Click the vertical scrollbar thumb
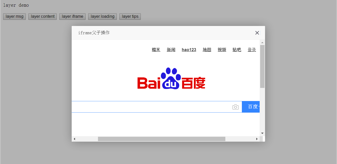The height and width of the screenshot is (164, 337). (262, 66)
